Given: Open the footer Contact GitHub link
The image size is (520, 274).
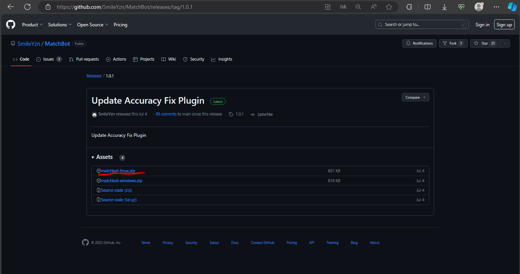Looking at the screenshot, I should pos(262,243).
